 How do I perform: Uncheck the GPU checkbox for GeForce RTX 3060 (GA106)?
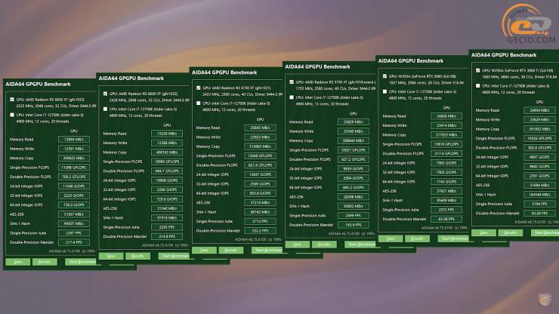tap(385, 76)
